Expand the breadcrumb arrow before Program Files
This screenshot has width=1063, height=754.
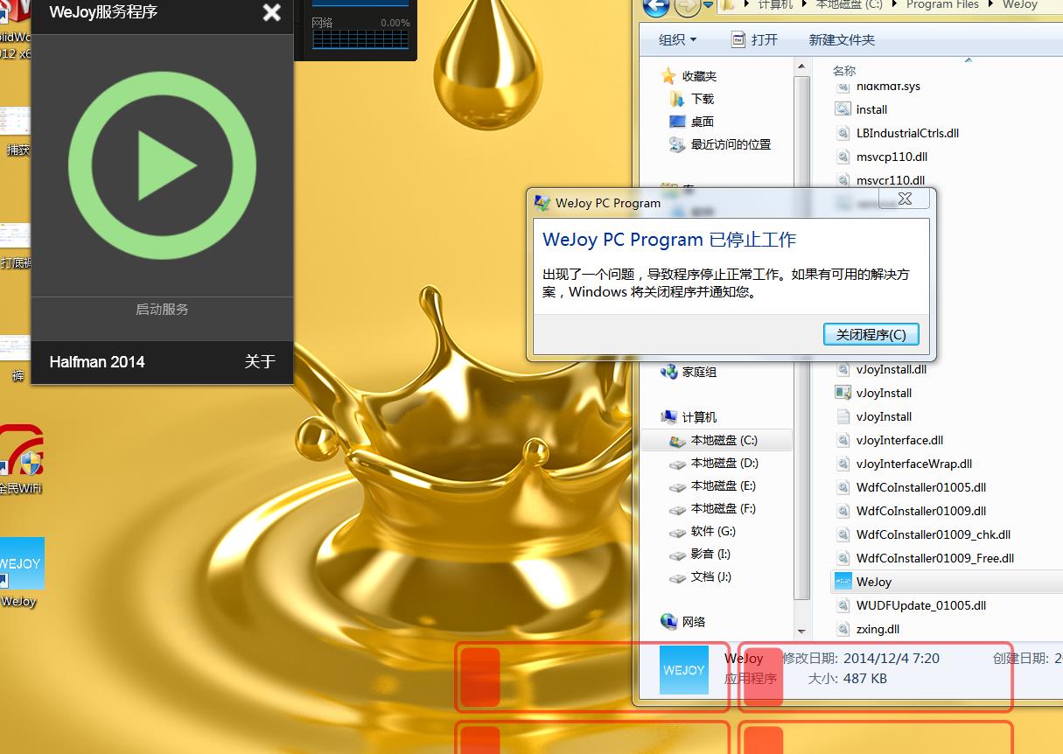click(x=894, y=4)
